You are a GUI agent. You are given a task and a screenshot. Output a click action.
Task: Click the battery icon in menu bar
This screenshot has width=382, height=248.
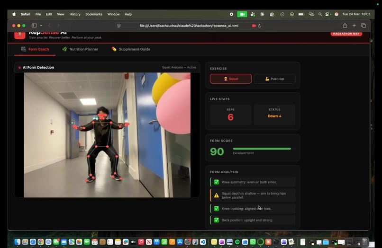301,14
